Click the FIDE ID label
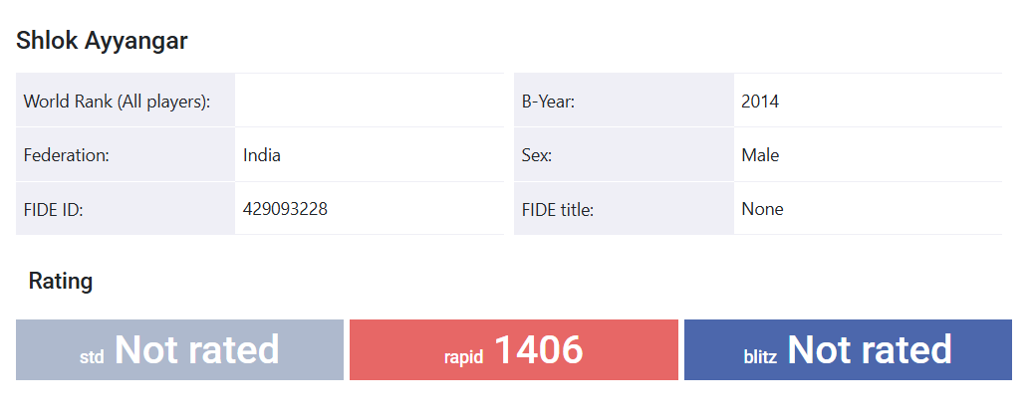The width and height of the screenshot is (1031, 418). tap(53, 209)
